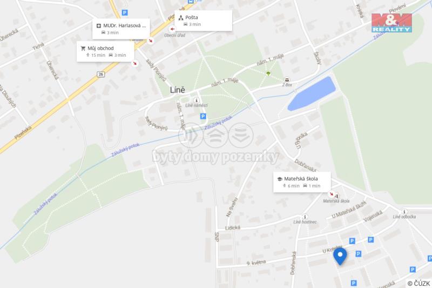
Task: Open the MUDr. Harlasová info card
Action: pyautogui.click(x=121, y=29)
